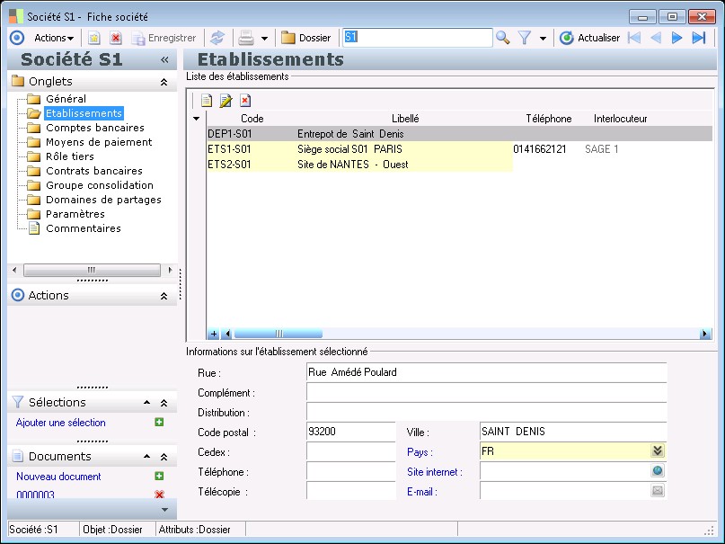The width and height of the screenshot is (725, 544).
Task: Collapse the Société S1 side panel
Action: 164,60
